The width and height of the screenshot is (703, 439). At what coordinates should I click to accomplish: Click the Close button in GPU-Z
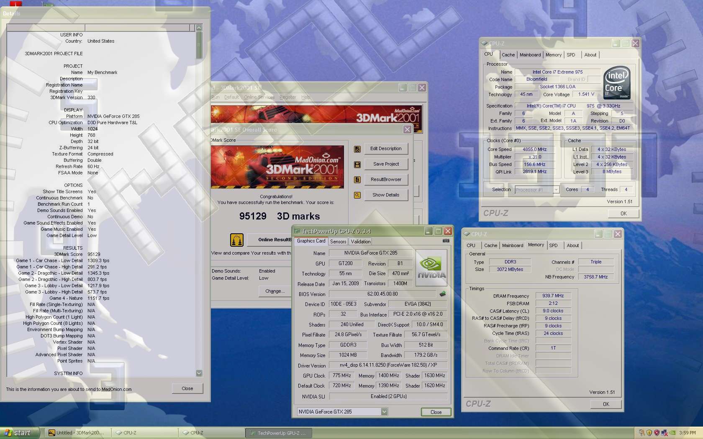(436, 412)
